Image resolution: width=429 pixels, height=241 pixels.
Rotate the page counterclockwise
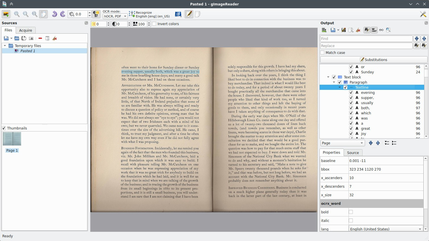55,14
